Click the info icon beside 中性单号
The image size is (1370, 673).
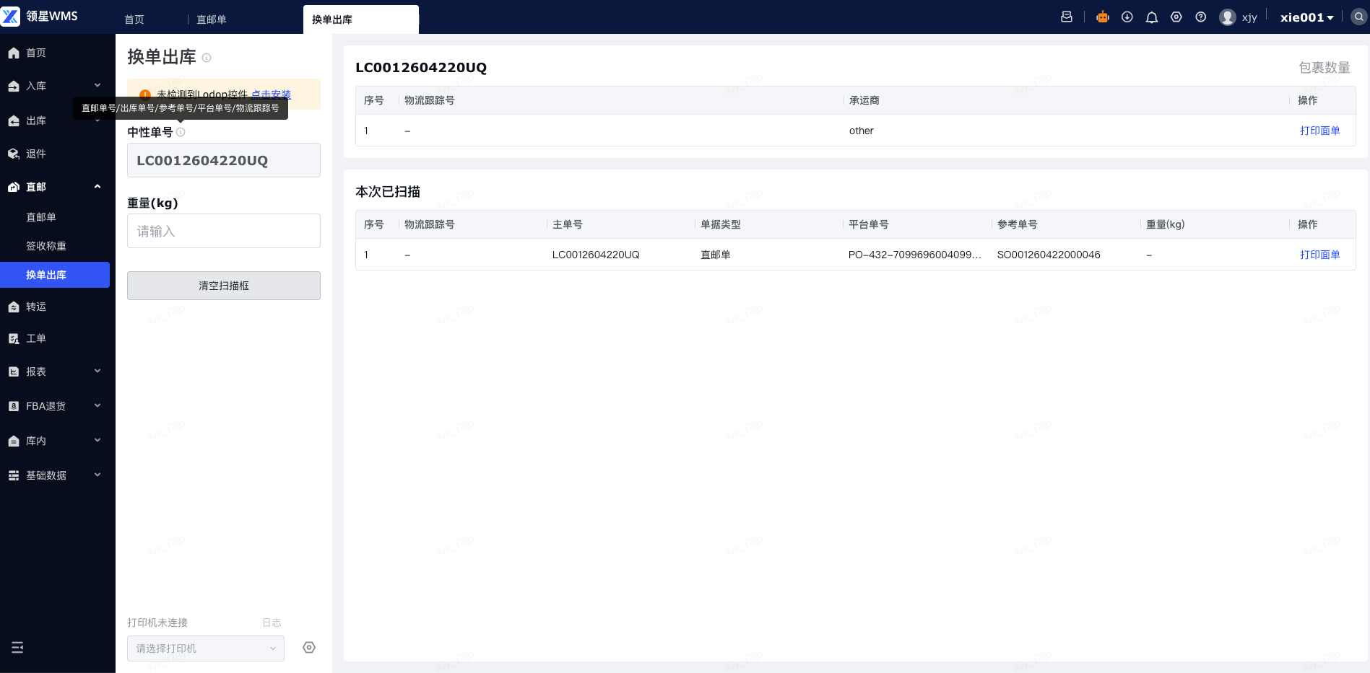point(181,132)
